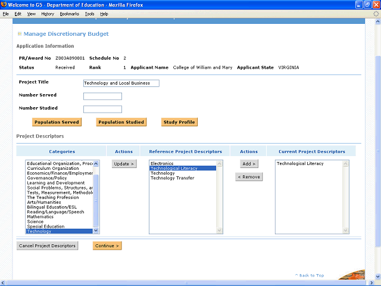Click the loading throbber icon beside the menu bar

point(376,13)
